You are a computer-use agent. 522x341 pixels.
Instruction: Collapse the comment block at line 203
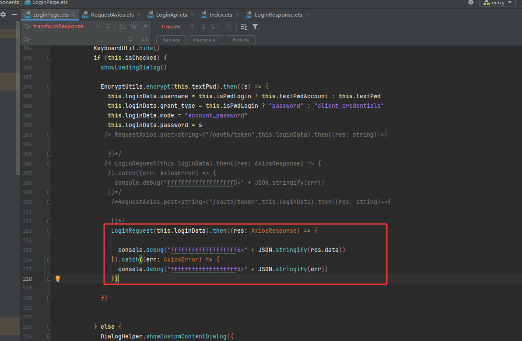point(49,135)
